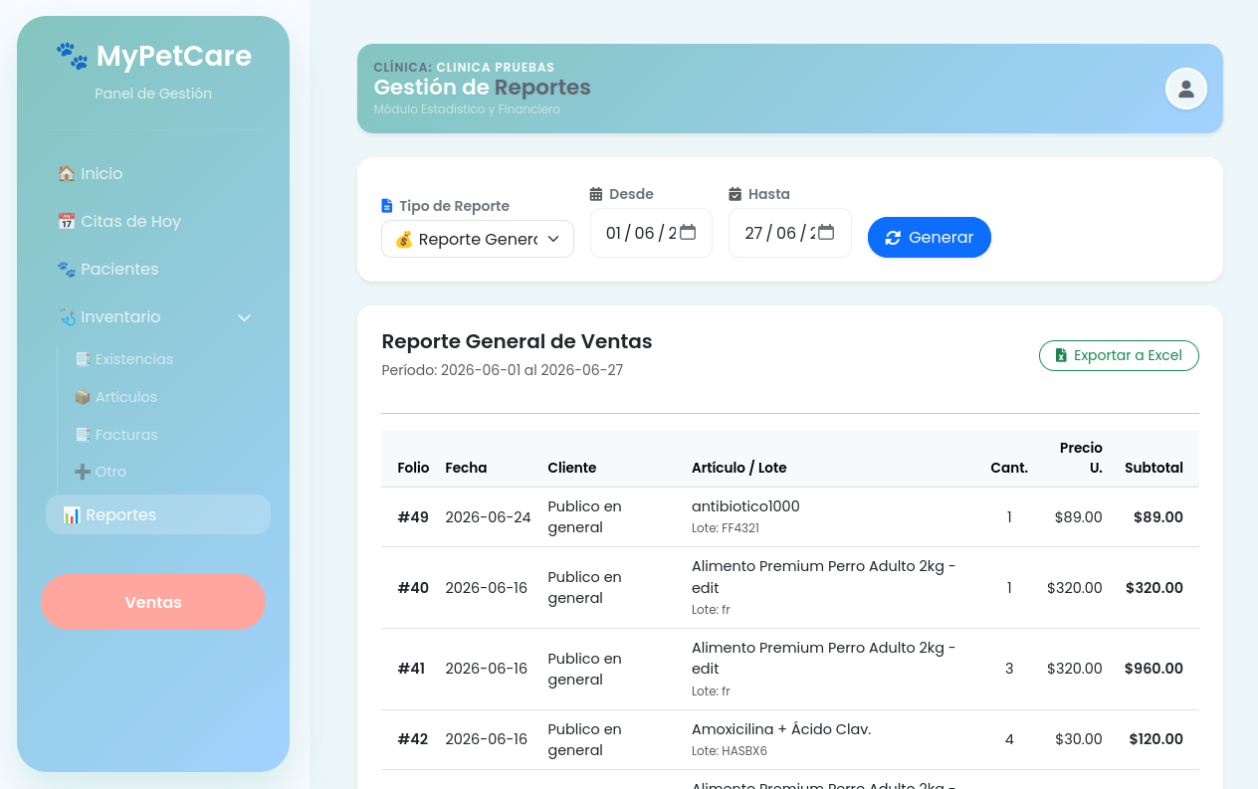Select Otro in the Inventario submenu
The image size is (1258, 789).
pyautogui.click(x=101, y=472)
